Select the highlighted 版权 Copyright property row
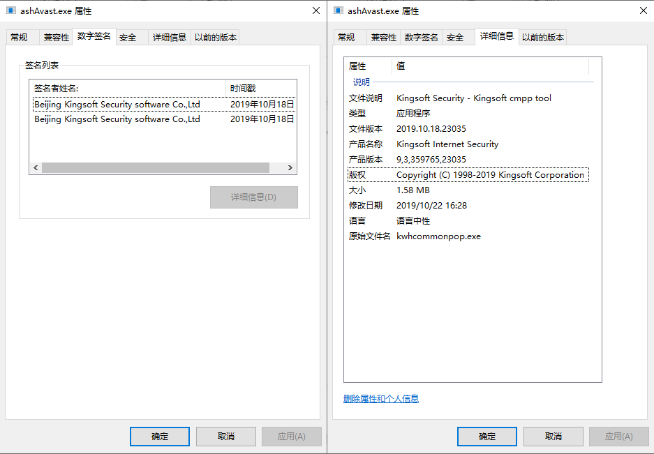This screenshot has width=654, height=454. coord(468,174)
